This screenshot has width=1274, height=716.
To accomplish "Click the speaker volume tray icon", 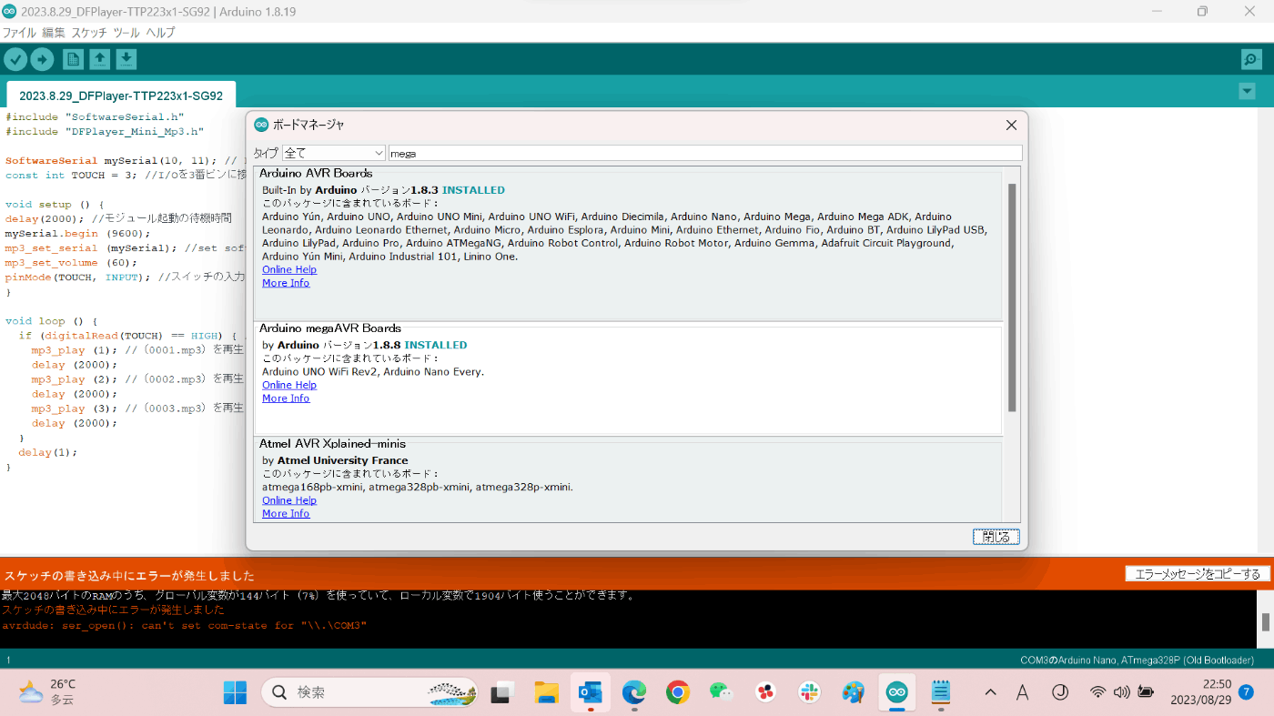I will [1122, 692].
